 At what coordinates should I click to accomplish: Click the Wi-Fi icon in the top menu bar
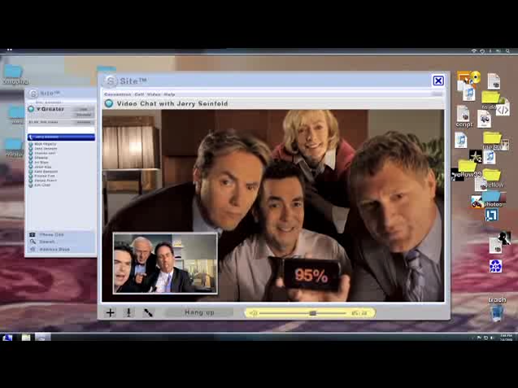474,51
